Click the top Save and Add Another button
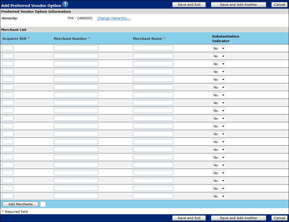The width and height of the screenshot is (289, 222). tap(238, 5)
